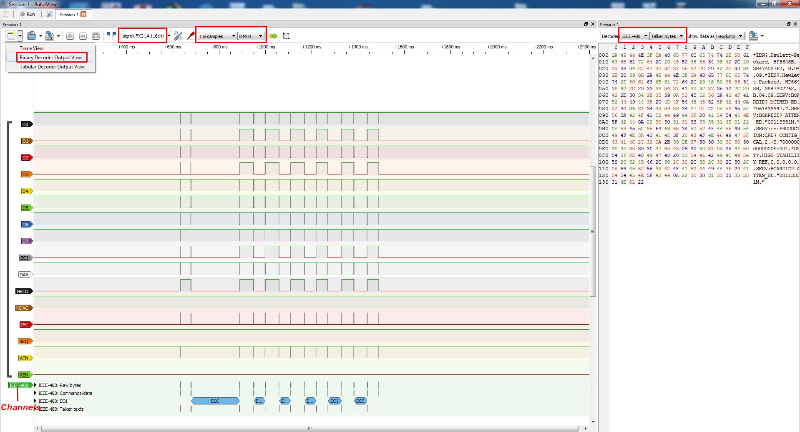
Task: Open the Hexdump data format dropdown
Action: (x=730, y=36)
